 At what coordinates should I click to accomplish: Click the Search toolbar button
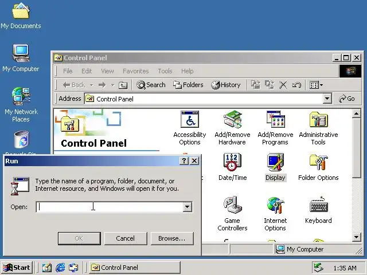tap(151, 85)
